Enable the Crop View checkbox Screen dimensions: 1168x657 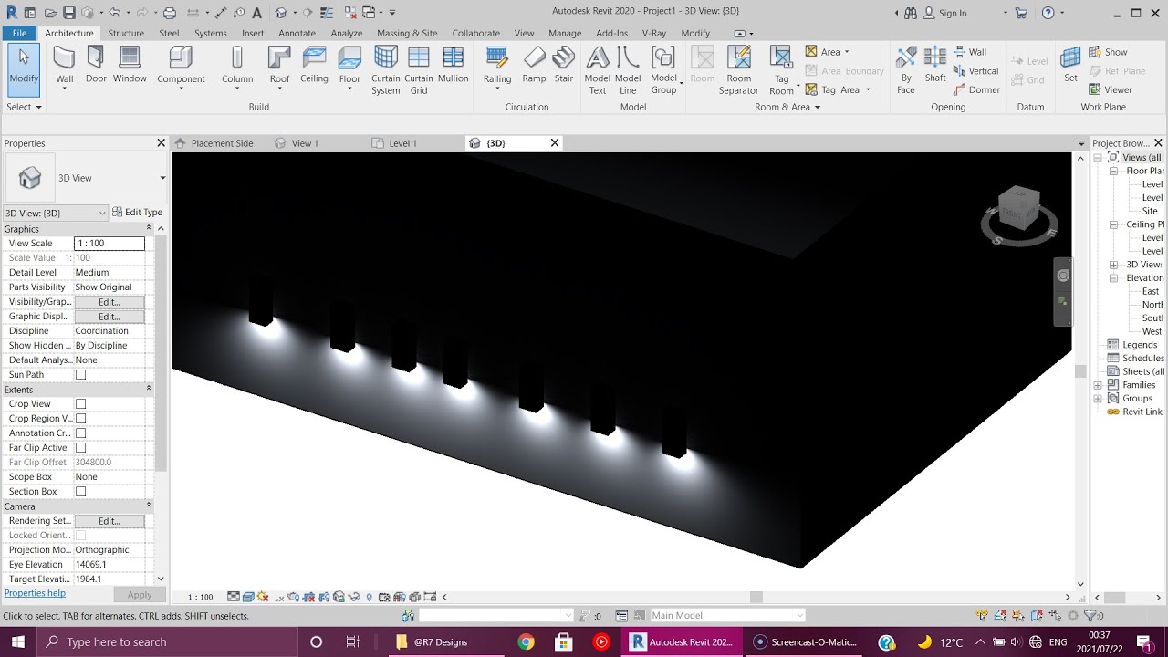click(80, 404)
